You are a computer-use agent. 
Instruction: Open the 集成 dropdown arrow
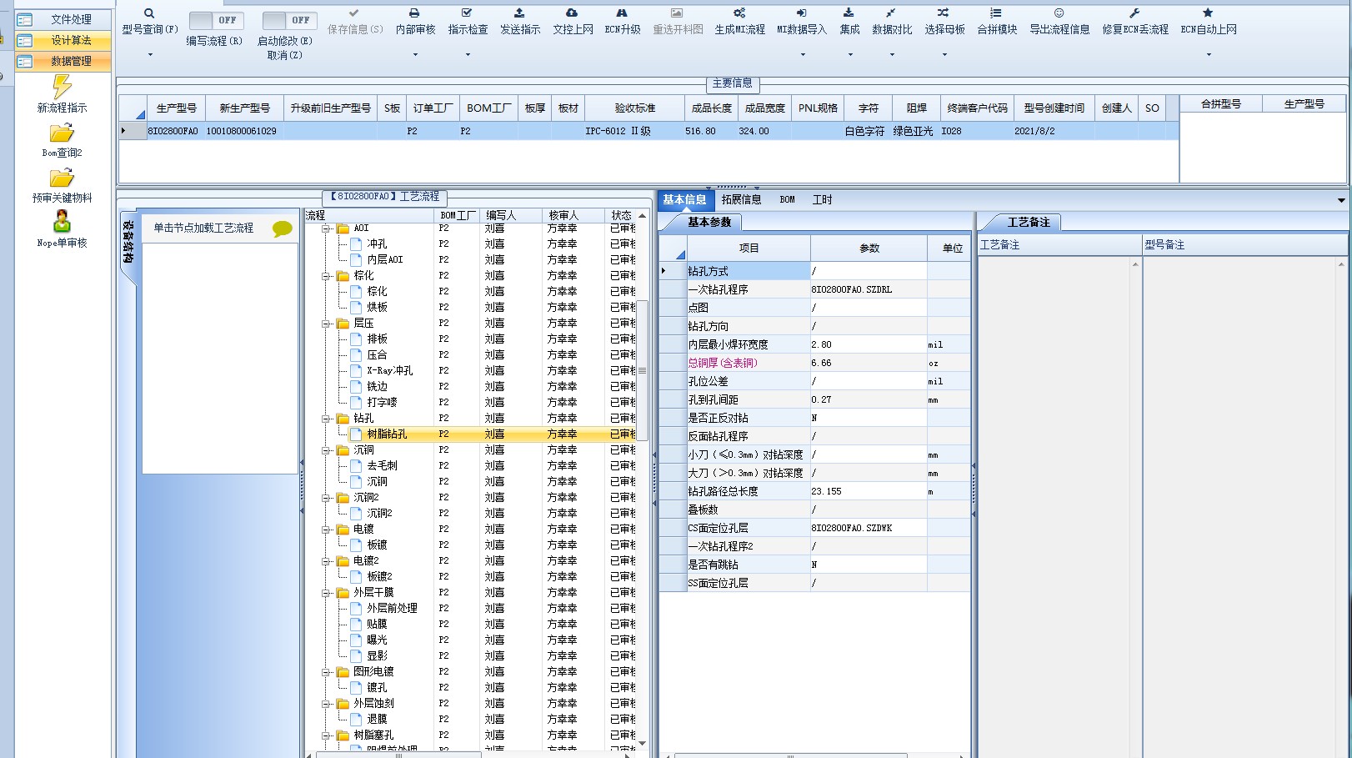pos(850,55)
